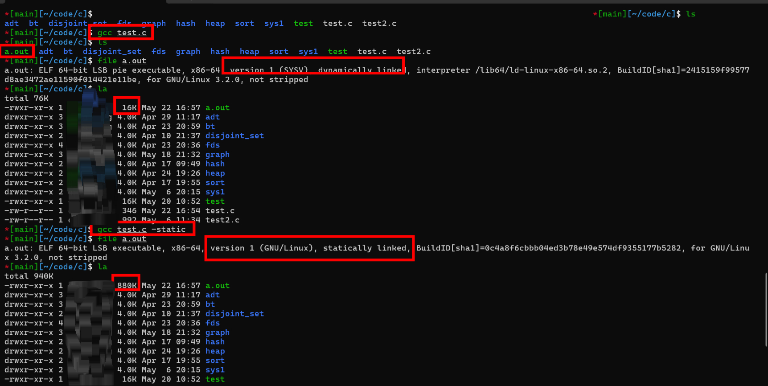Click the terminal's vertical scrollbar thumb
Viewport: 768px width, 386px height.
(765, 309)
